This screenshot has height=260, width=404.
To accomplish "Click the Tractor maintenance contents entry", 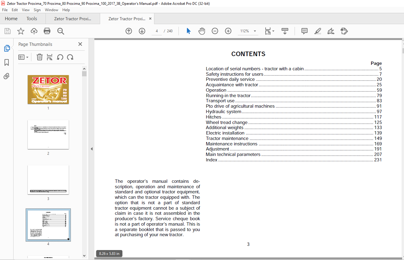I will tap(294, 138).
